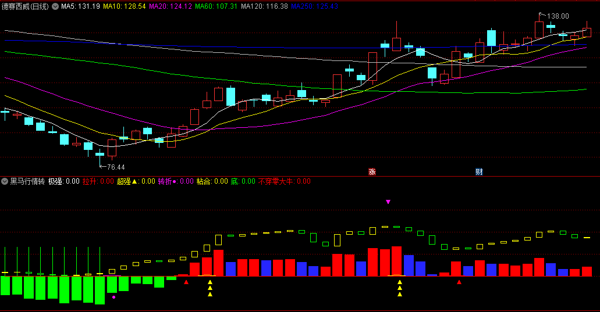This screenshot has width=600, height=312.
Task: Click the MA120: 116.38 label
Action: 264,6
